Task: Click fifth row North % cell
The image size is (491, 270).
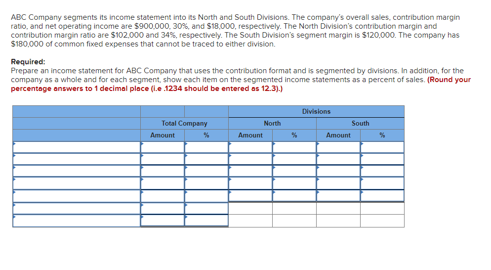Action: point(294,196)
